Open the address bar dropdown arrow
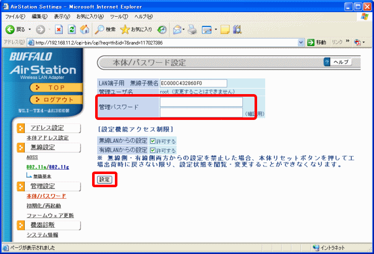The height and width of the screenshot is (254, 374). click(301, 43)
